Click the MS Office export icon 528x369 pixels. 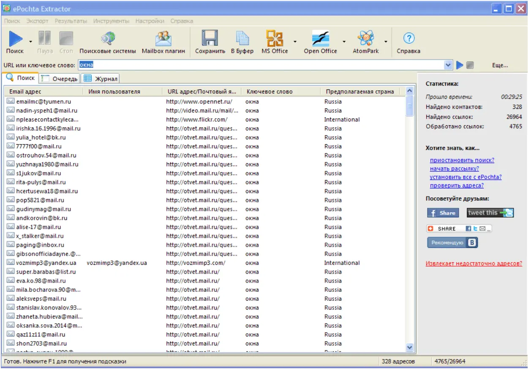tap(275, 39)
